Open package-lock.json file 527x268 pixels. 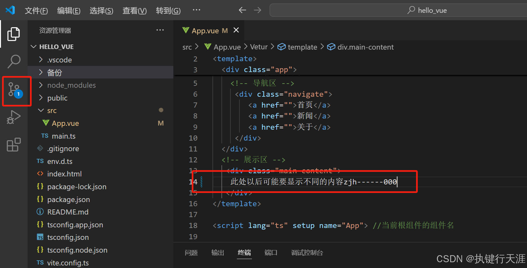[100, 187]
